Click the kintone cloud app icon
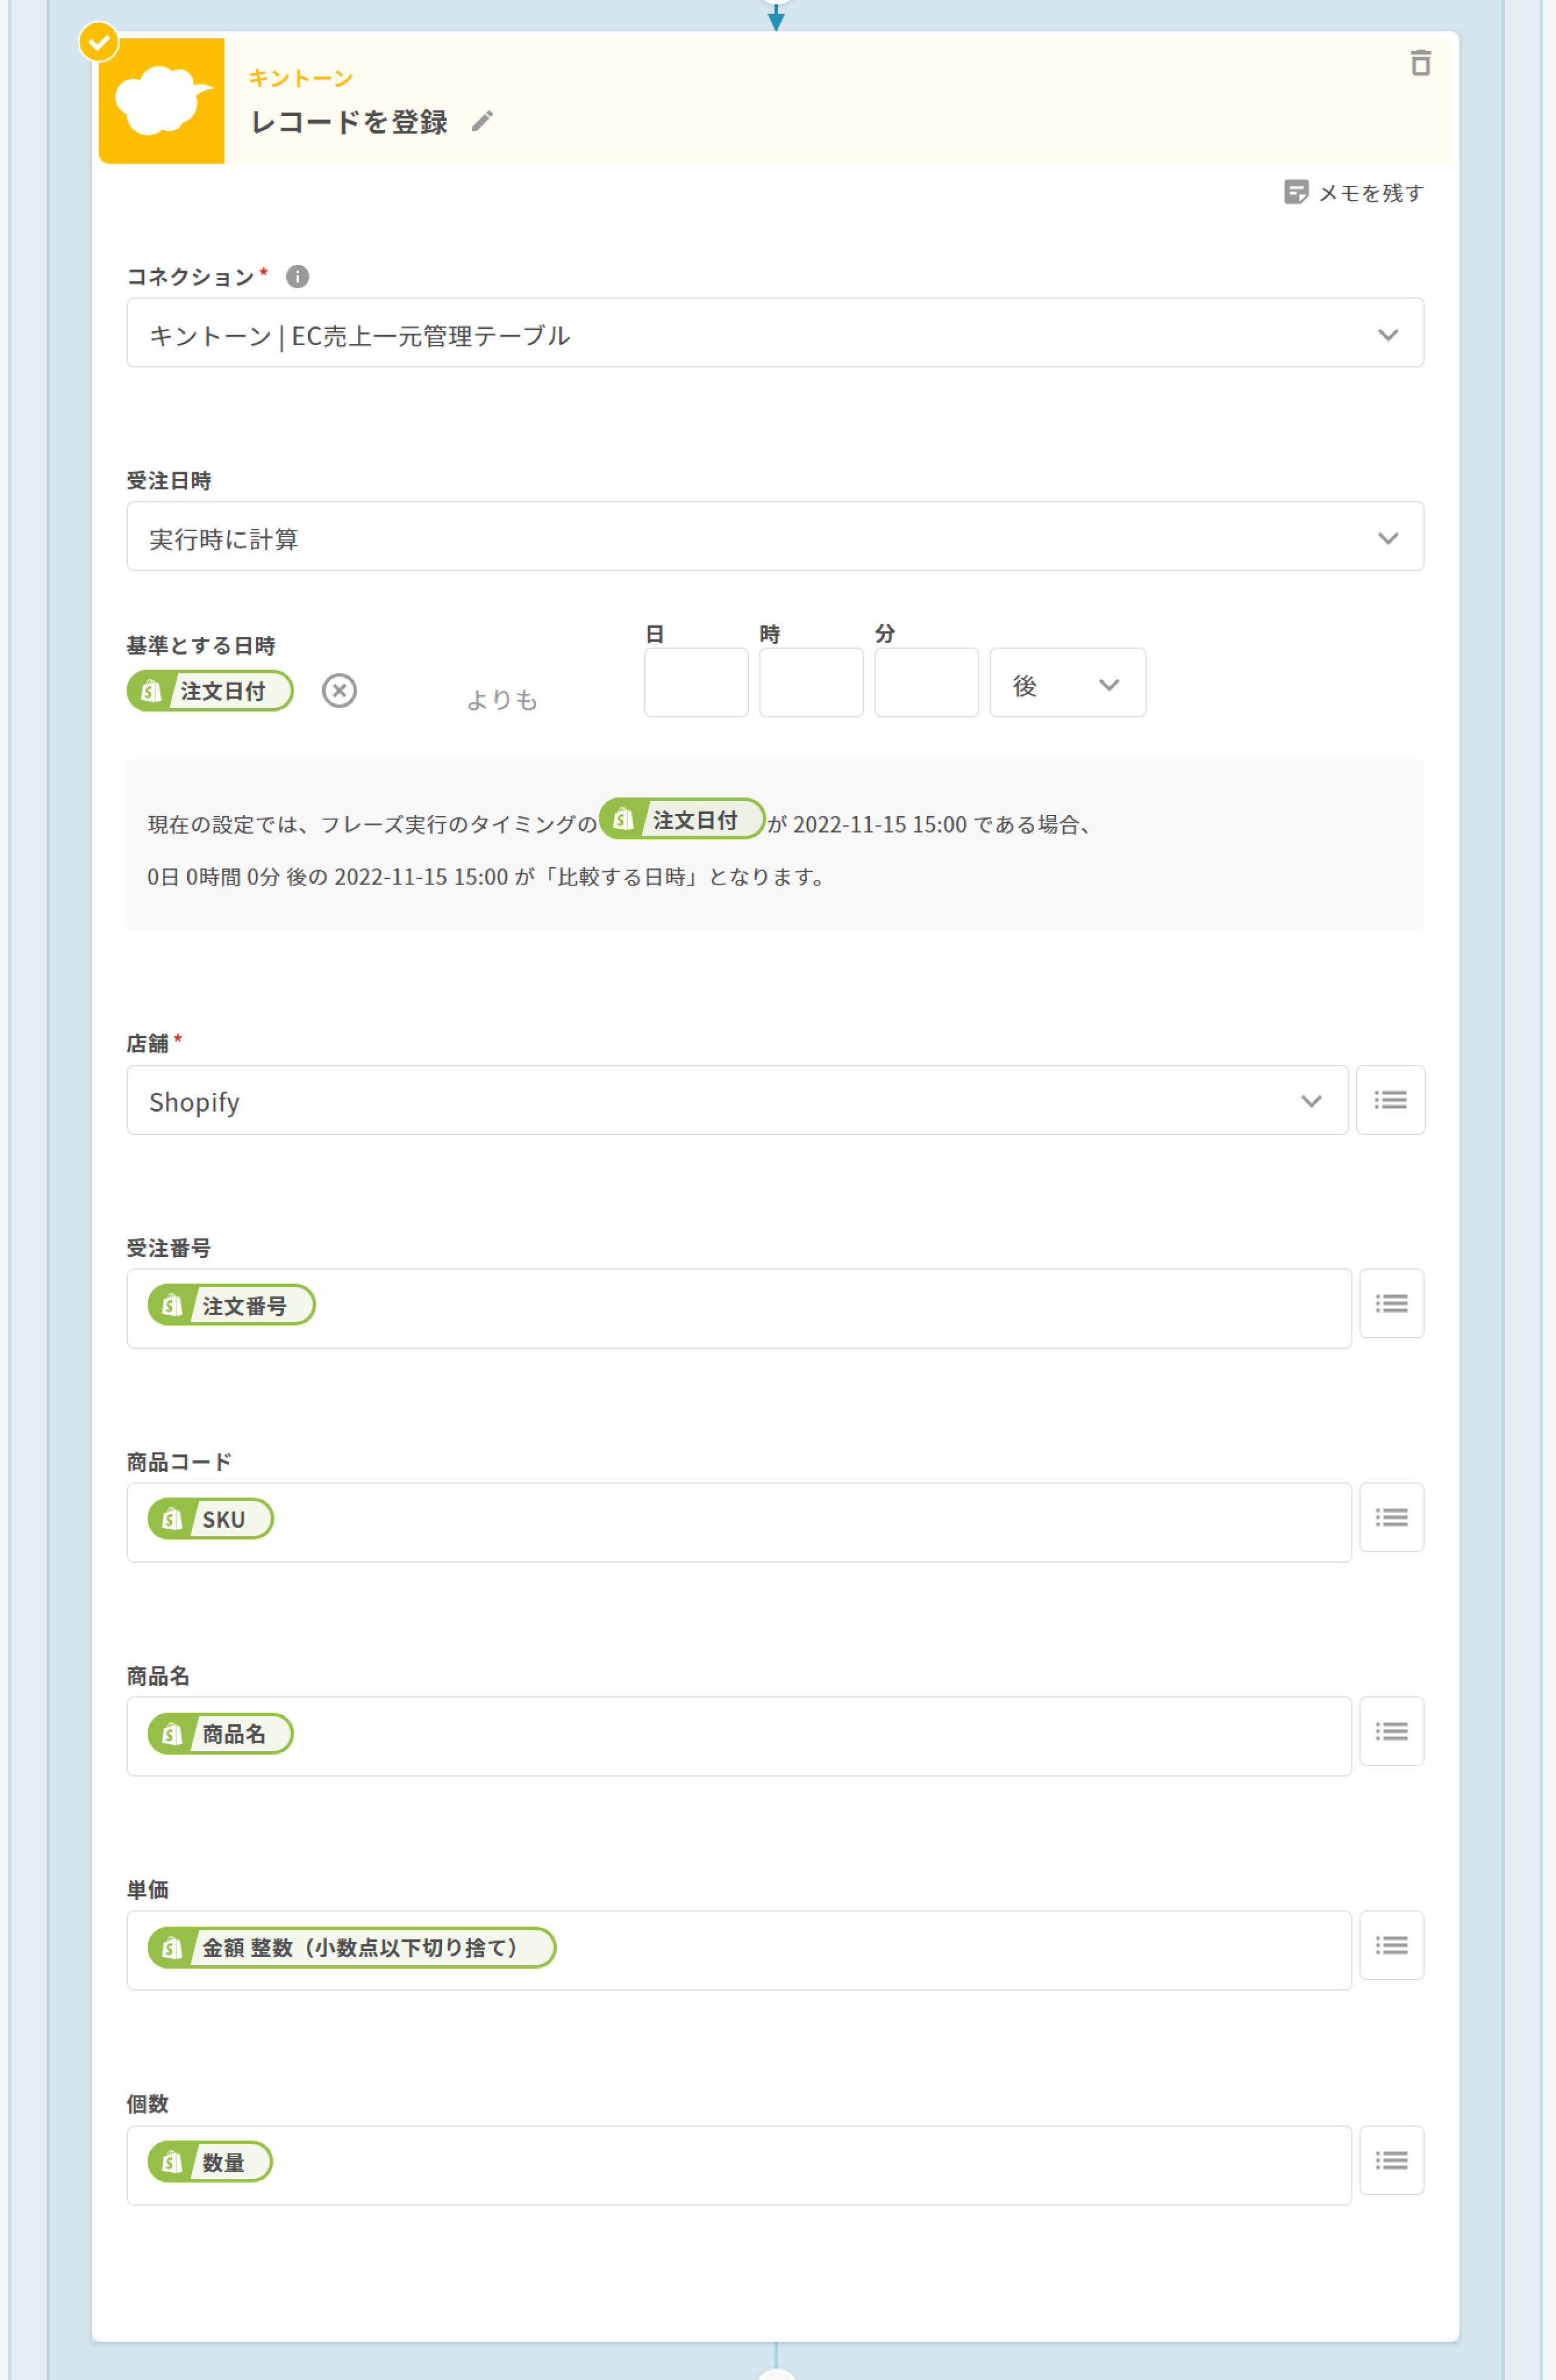 161,101
